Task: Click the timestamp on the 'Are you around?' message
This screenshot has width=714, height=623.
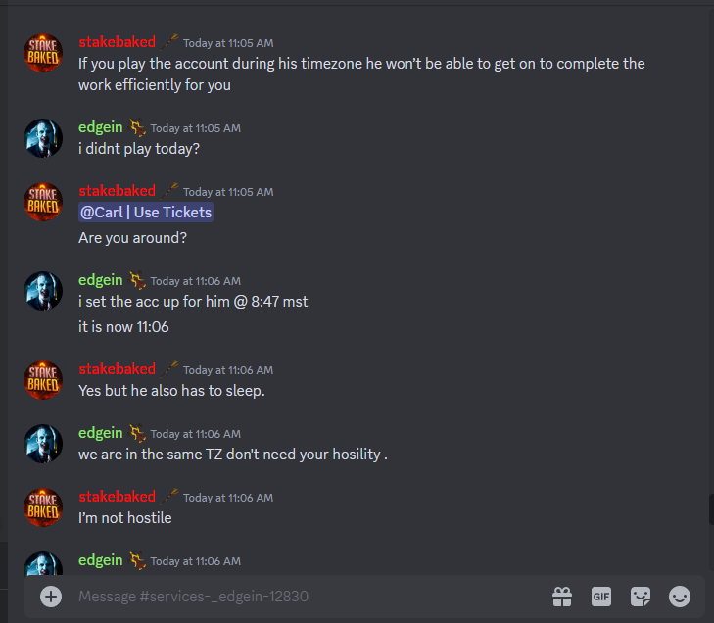Action: click(x=228, y=192)
